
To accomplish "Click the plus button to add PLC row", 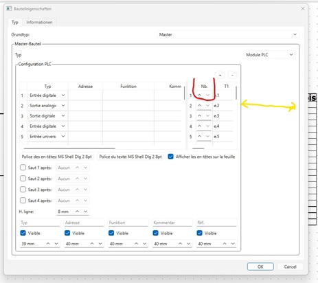I will (220, 75).
